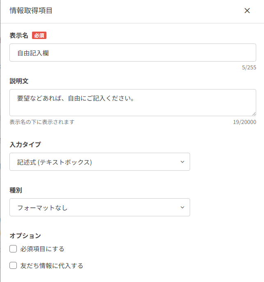Open the 入力タイプ dropdown showing 記述式 (テキストボックス)
The image size is (264, 282).
(99, 162)
